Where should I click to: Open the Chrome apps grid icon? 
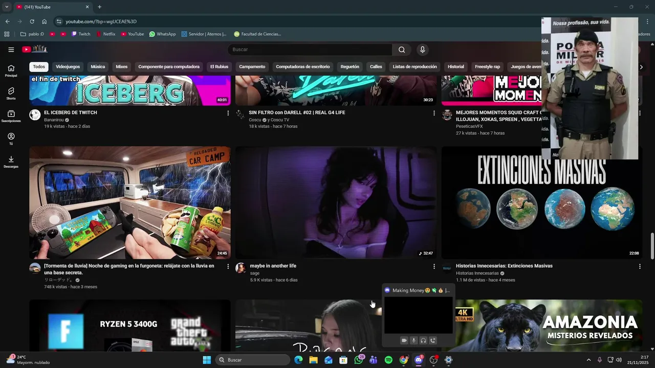coord(7,34)
